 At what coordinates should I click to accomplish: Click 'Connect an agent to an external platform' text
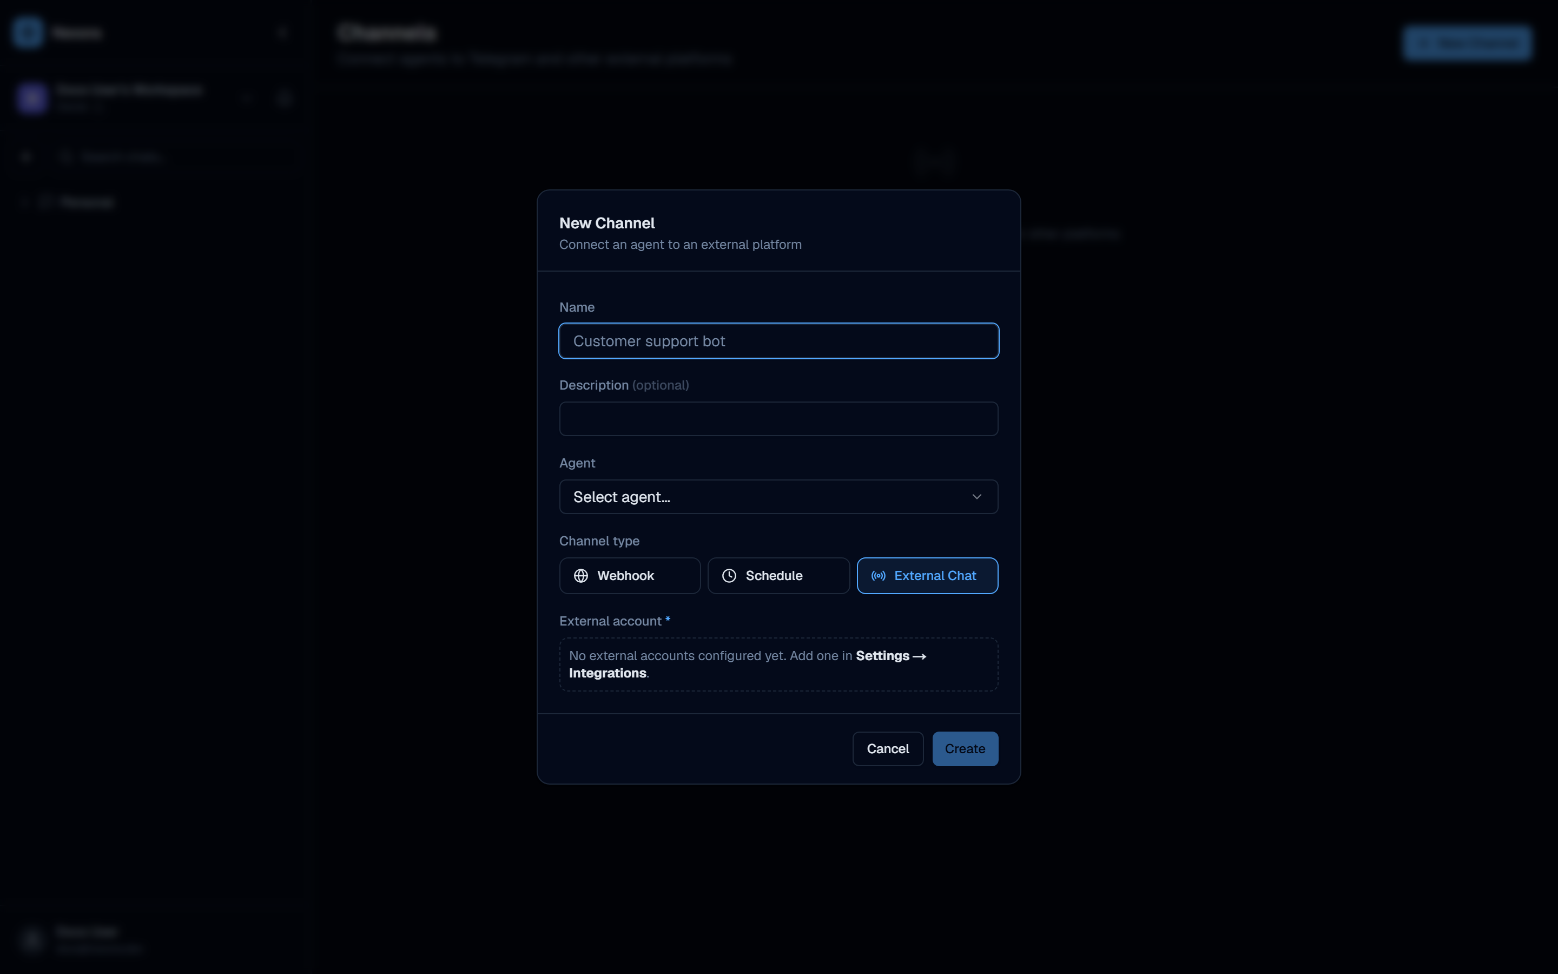click(681, 245)
